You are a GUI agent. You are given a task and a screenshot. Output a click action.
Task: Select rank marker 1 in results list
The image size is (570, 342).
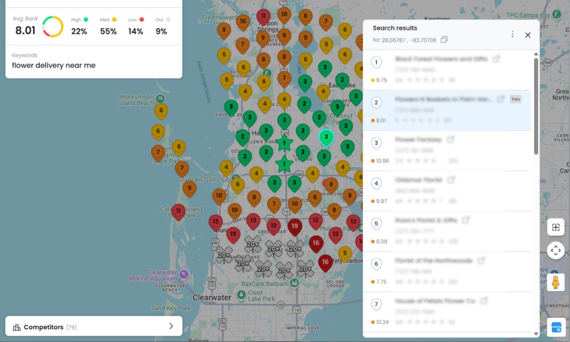coord(376,63)
